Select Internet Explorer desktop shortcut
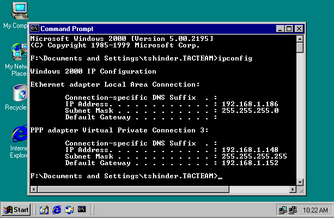This screenshot has height=218, width=334. point(19,134)
